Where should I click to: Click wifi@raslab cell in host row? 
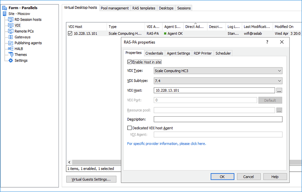[253, 33]
